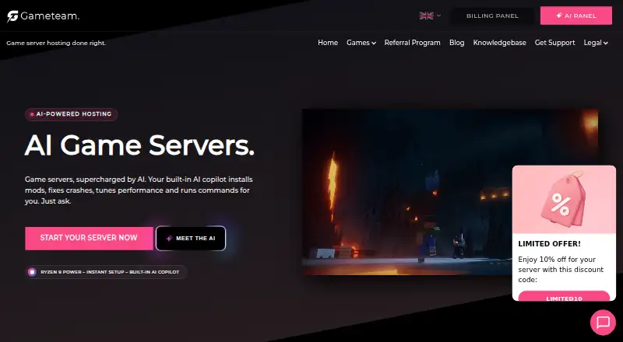623x342 pixels.
Task: Open the UK flag language selector
Action: pos(430,16)
